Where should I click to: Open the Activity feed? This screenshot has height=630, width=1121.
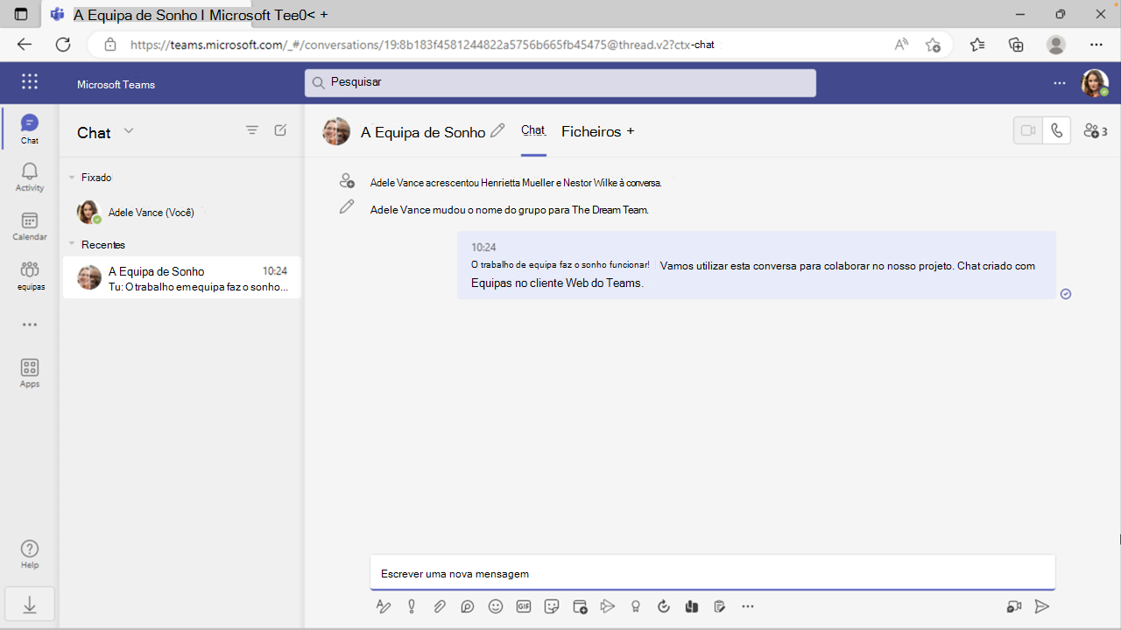[x=30, y=177]
